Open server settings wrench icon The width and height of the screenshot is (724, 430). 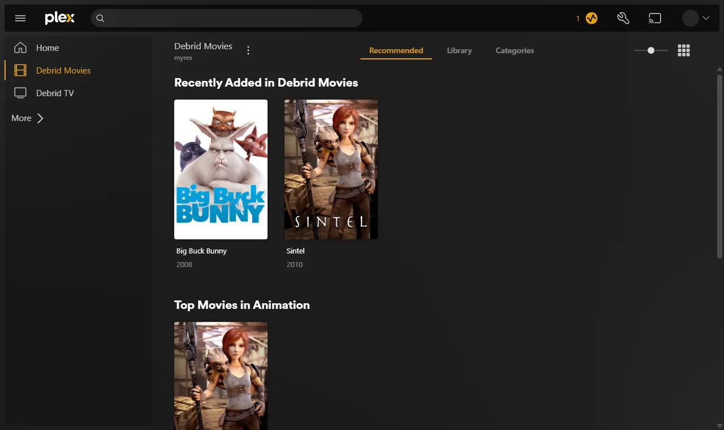623,18
